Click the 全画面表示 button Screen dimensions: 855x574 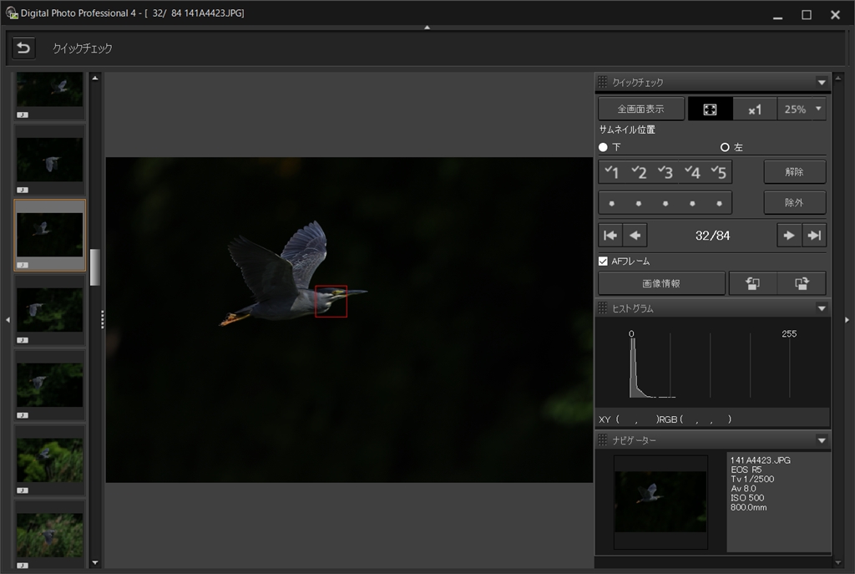[640, 109]
